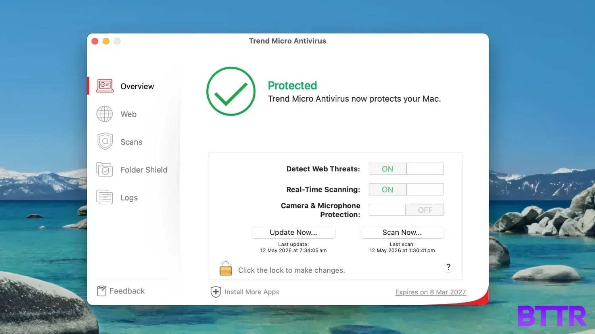Click the 'Camera & Microphone Protection:' label

coord(321,210)
